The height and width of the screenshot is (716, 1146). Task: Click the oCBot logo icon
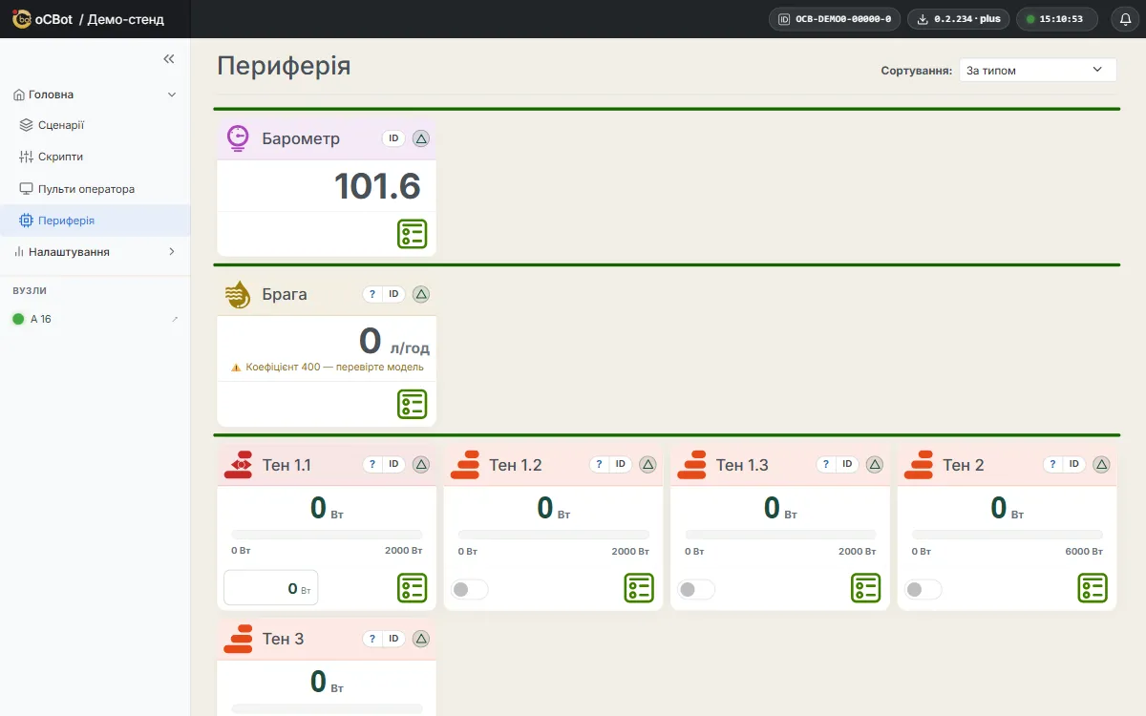click(22, 19)
